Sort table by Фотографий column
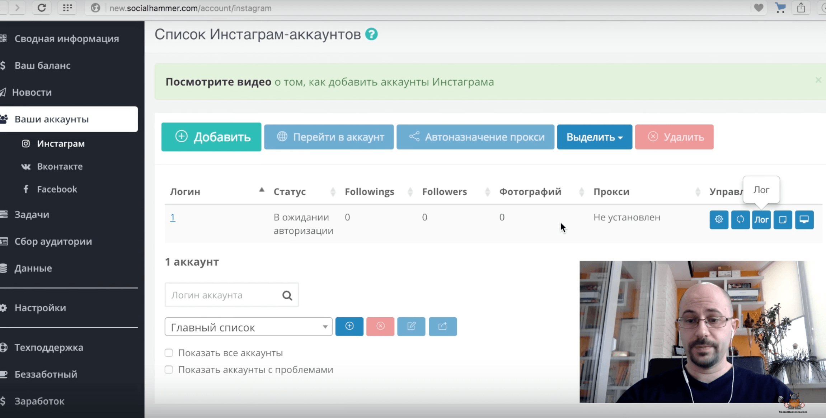The image size is (826, 418). 541,191
